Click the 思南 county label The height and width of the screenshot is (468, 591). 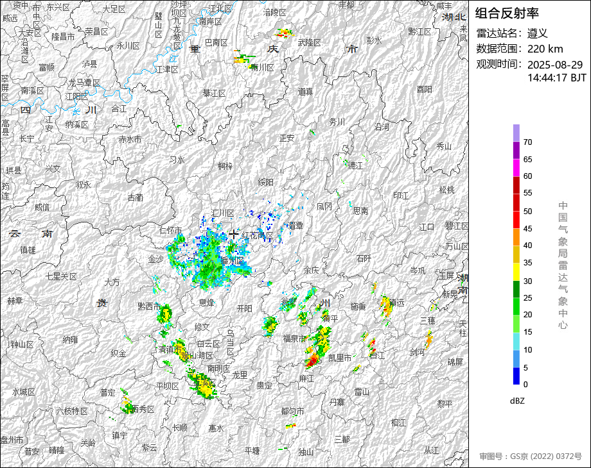tap(360, 211)
